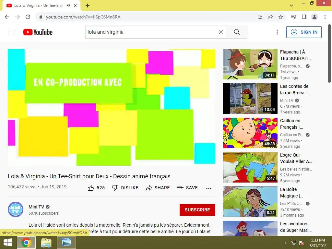This screenshot has height=249, width=332.
Task: Play the Flapacha À TES SOUHAITS thumbnail
Action: click(250, 64)
